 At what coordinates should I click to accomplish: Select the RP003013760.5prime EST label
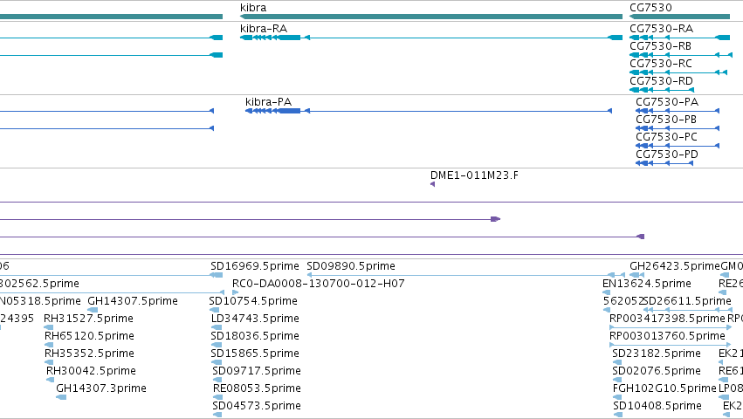(667, 336)
